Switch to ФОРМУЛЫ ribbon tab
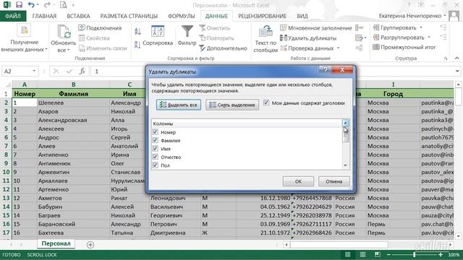This screenshot has height=260, width=463. (182, 16)
